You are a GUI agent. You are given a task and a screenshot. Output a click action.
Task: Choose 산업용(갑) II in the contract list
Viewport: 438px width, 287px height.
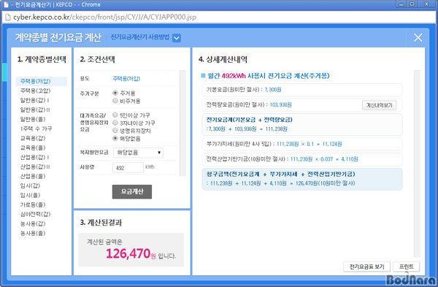[35, 167]
